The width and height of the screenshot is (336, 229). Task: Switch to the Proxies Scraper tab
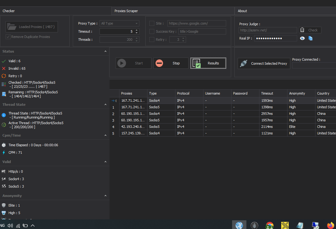[126, 11]
